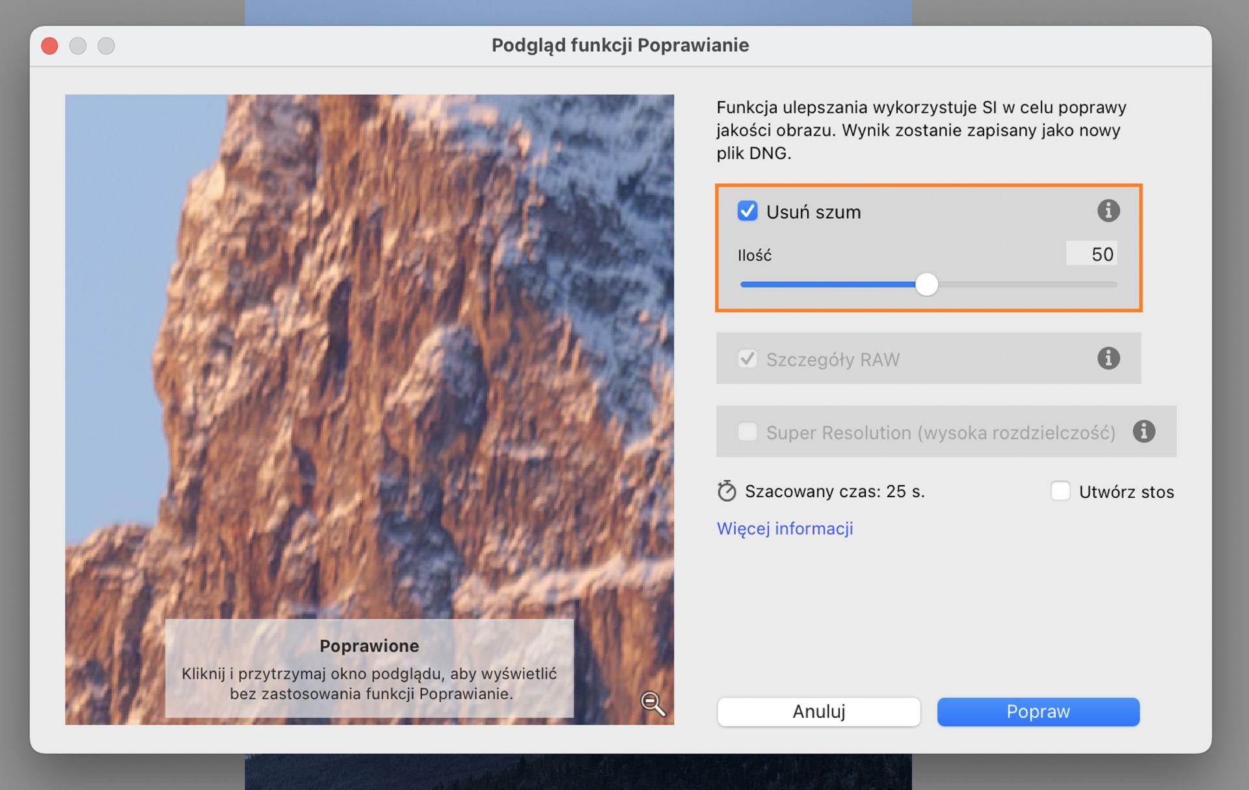
Task: Open the Więcej informacji link
Action: 785,528
